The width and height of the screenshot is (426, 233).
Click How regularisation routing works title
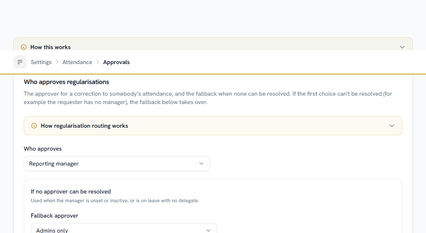pos(84,126)
